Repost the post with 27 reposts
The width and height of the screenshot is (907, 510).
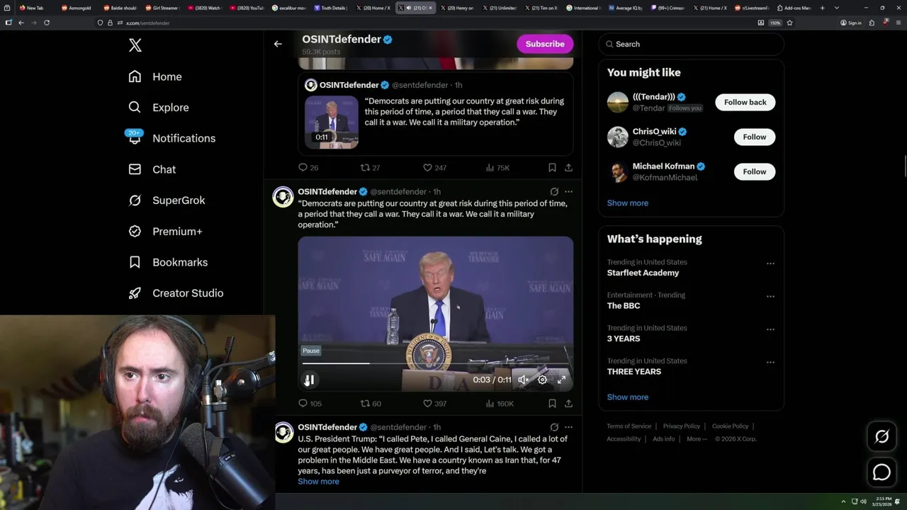(x=371, y=168)
